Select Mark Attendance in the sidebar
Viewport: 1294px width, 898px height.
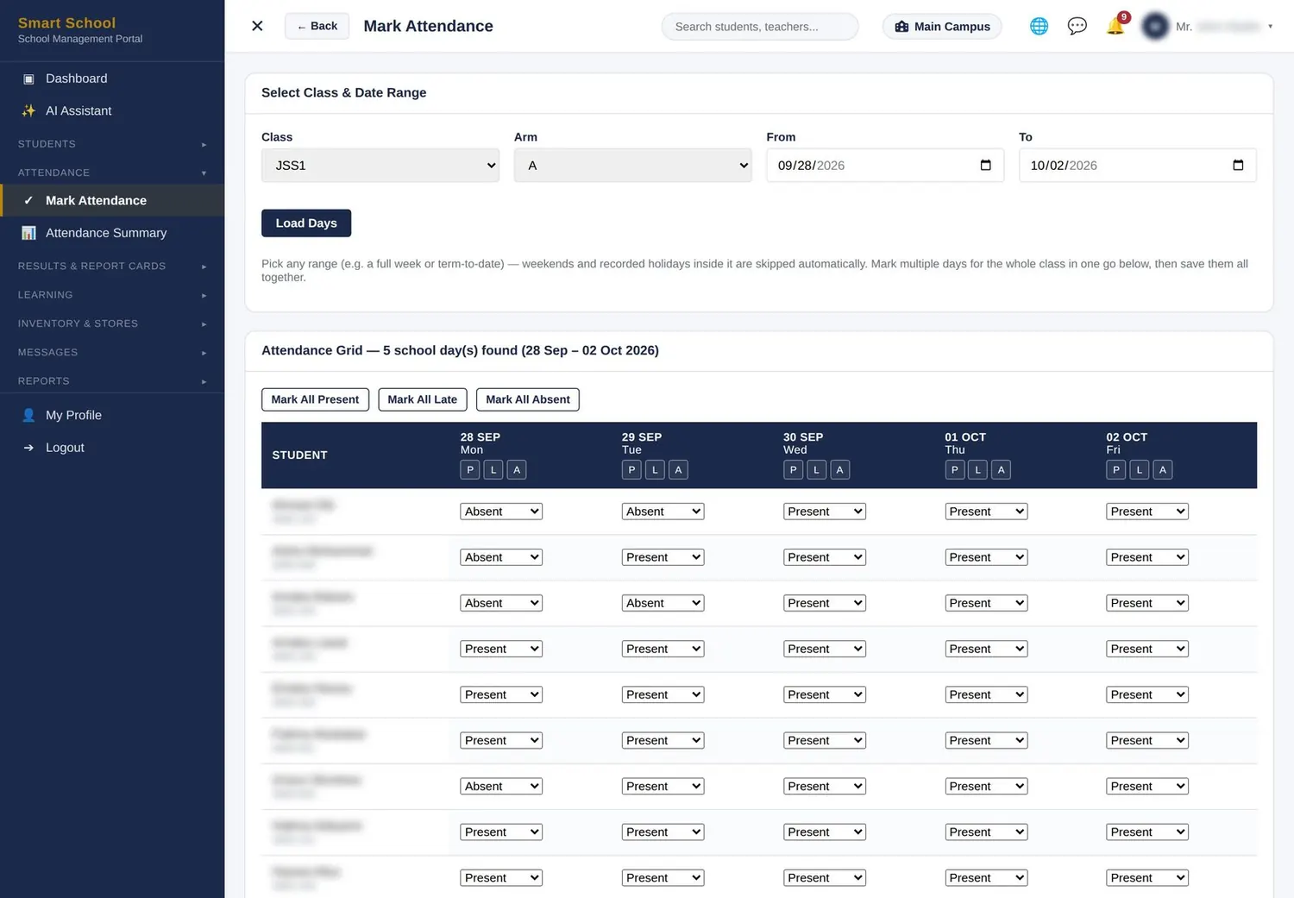pyautogui.click(x=112, y=200)
